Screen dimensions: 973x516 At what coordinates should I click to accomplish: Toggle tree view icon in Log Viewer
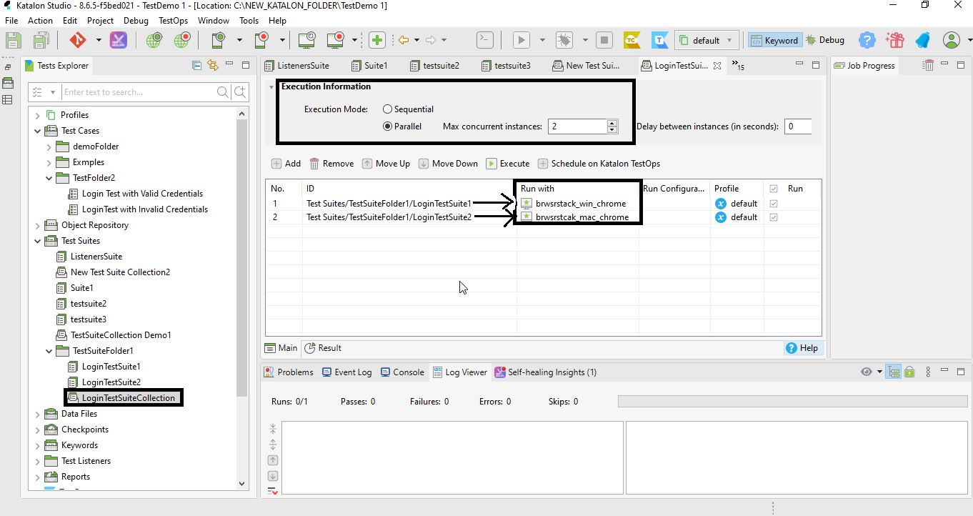pyautogui.click(x=893, y=372)
